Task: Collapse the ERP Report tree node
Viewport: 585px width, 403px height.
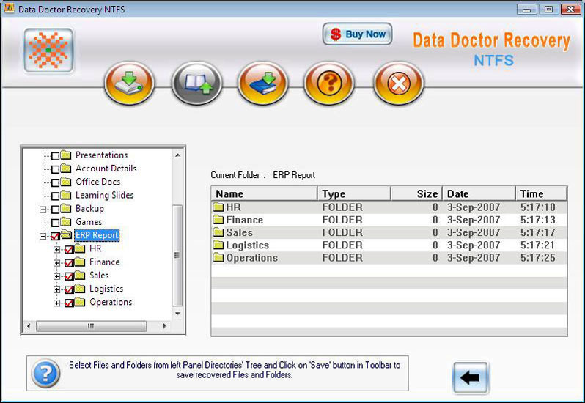Action: pos(43,237)
